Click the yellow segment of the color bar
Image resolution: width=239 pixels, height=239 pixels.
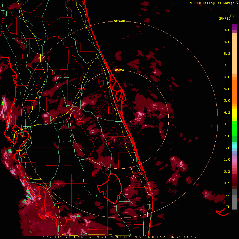pyautogui.click(x=234, y=114)
